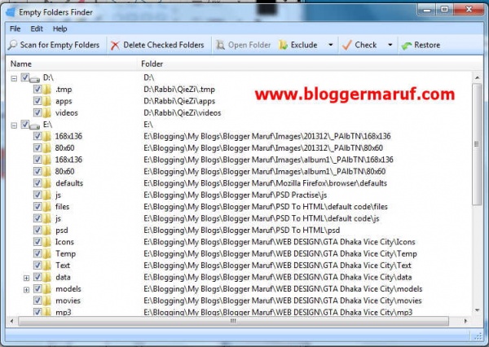Screen dimensions: 489x347
Task: Click the files folder icon
Action: coord(46,206)
